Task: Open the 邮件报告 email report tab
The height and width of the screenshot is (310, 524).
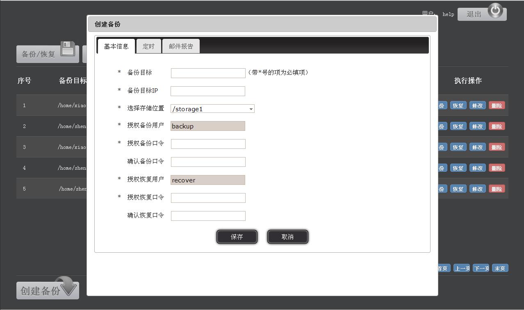Action: [x=181, y=46]
